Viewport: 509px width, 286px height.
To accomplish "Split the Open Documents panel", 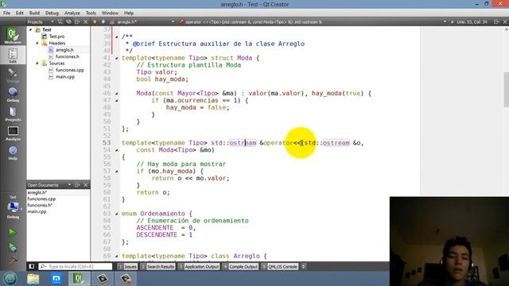I will pos(77,185).
